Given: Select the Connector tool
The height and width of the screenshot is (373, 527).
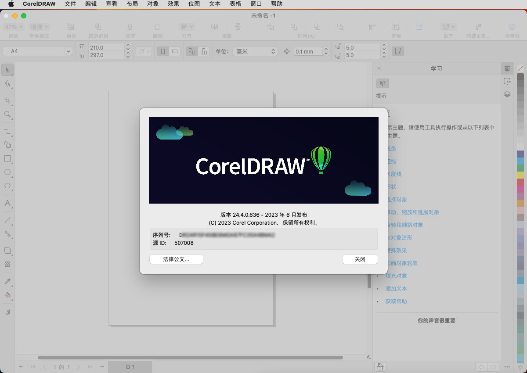Looking at the screenshot, I should (x=7, y=233).
